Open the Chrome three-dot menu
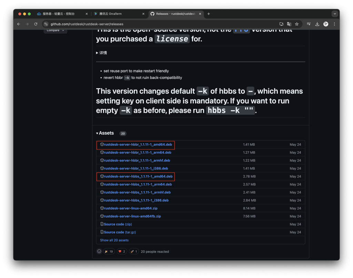The height and width of the screenshot is (278, 353). [x=334, y=24]
